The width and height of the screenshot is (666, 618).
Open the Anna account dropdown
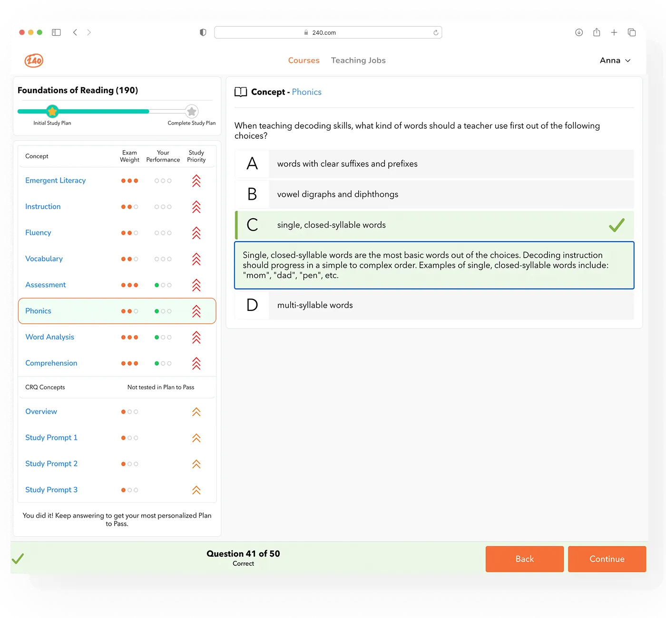click(615, 60)
